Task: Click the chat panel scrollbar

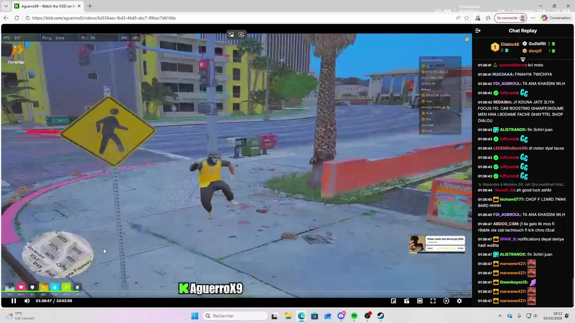Action: tap(573, 292)
